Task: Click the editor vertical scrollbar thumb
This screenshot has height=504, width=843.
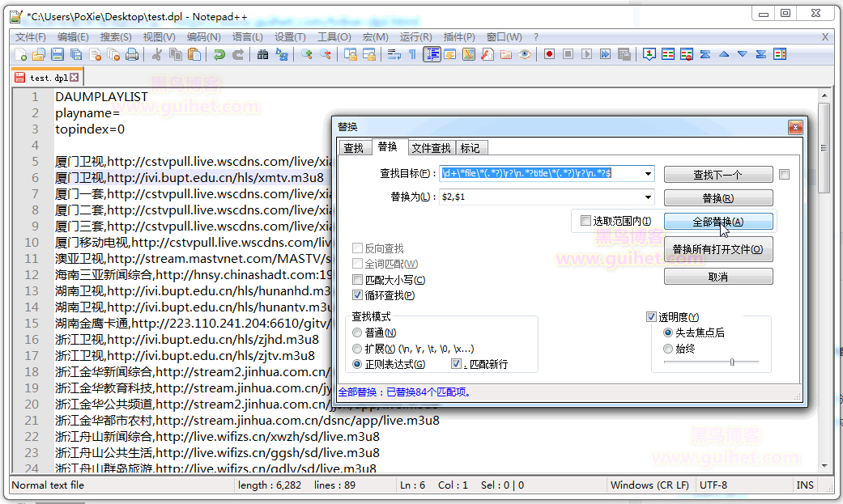Action: coord(824,148)
